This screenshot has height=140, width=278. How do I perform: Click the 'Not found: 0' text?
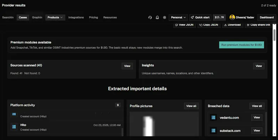32,73
